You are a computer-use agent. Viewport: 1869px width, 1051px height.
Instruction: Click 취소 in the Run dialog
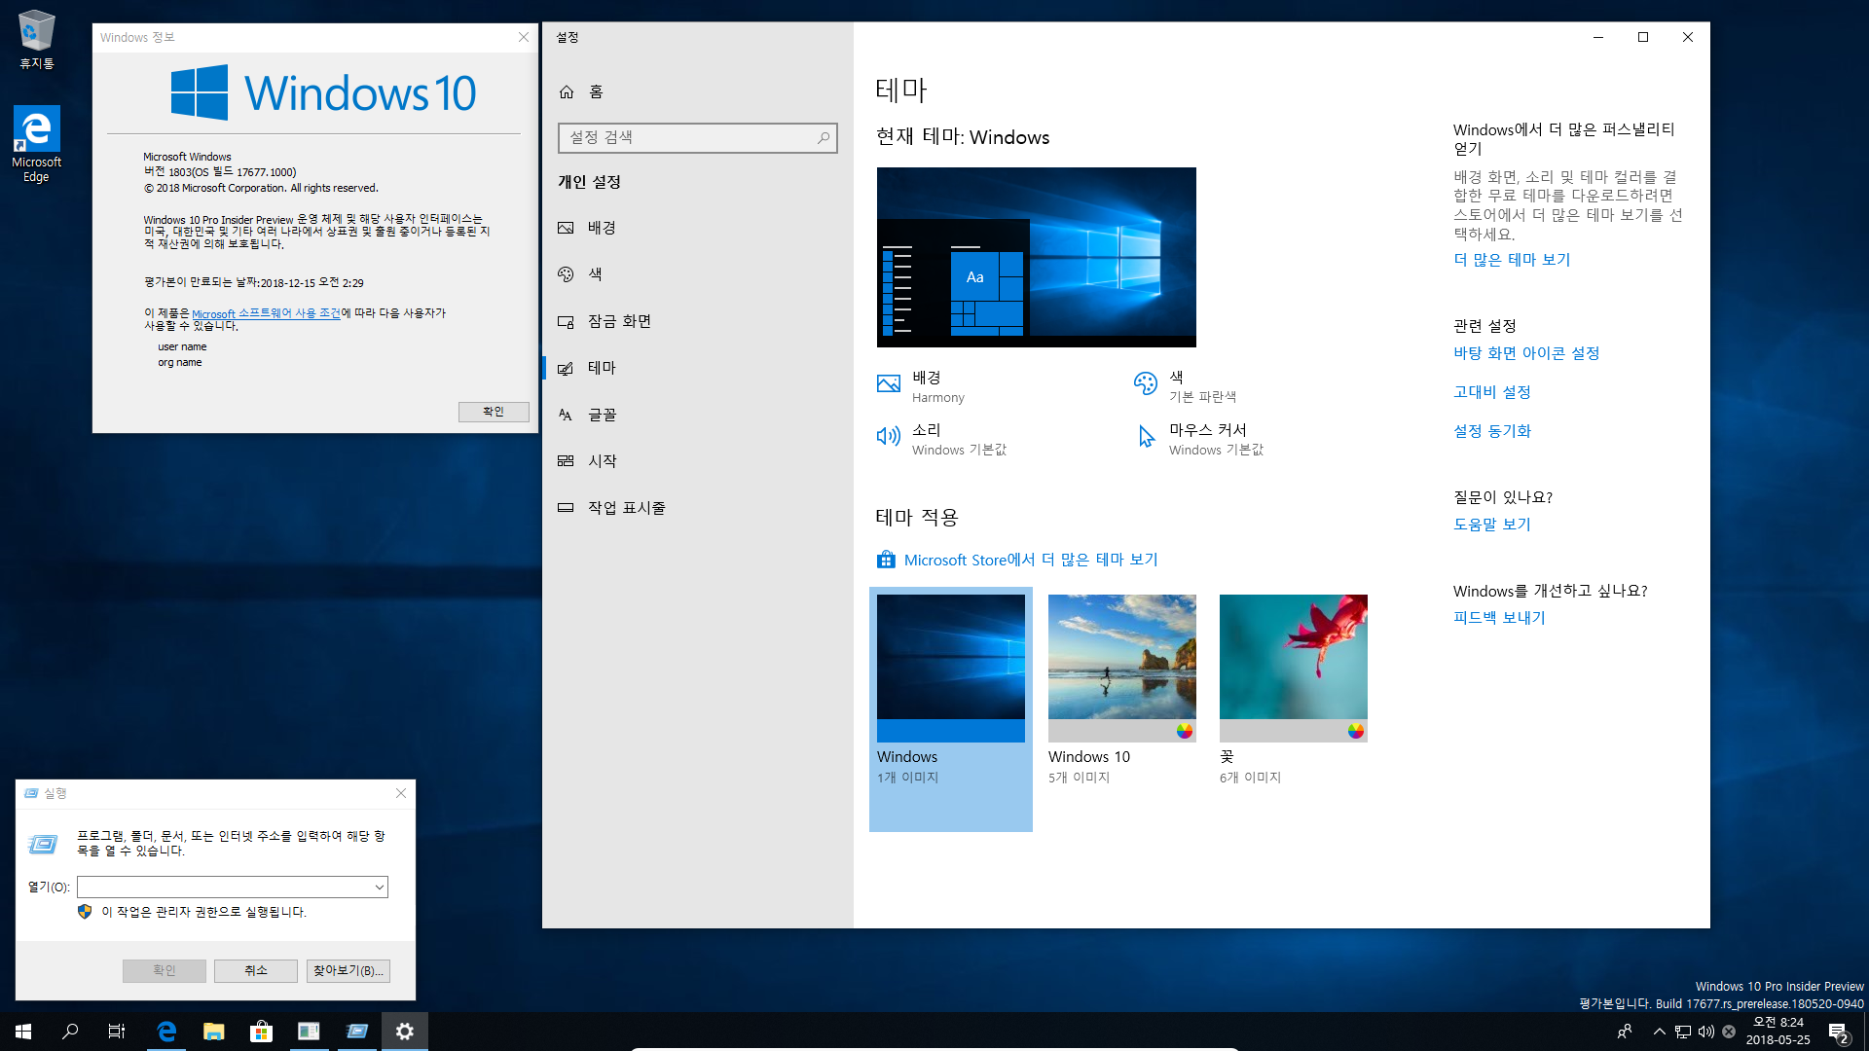[x=256, y=970]
